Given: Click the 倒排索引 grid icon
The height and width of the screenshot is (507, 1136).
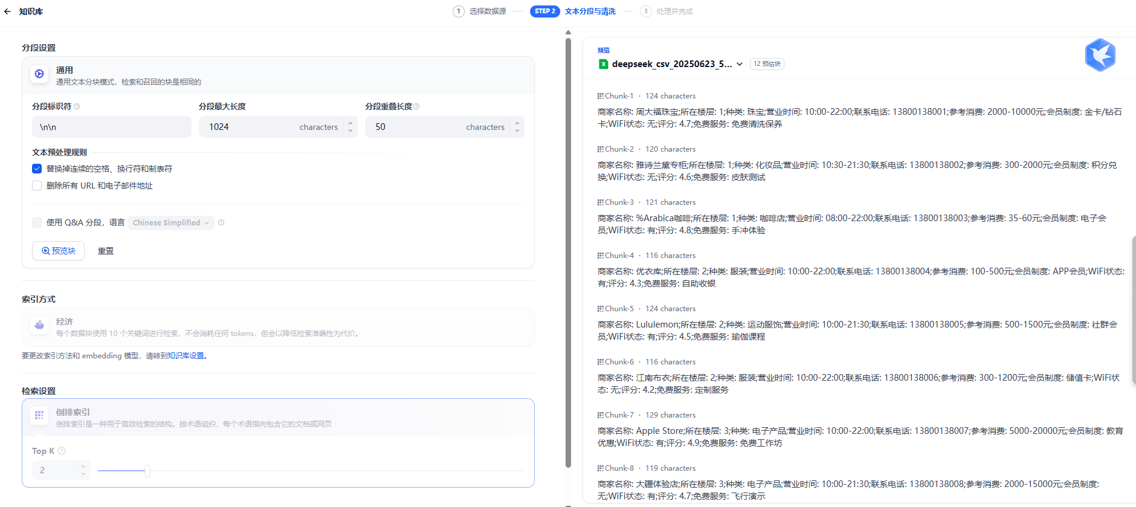Looking at the screenshot, I should pyautogui.click(x=39, y=415).
